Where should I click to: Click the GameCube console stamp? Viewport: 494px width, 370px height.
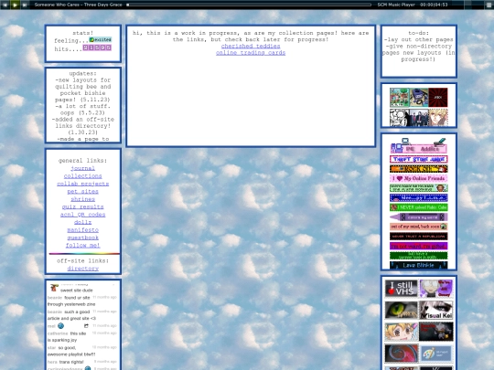point(419,98)
